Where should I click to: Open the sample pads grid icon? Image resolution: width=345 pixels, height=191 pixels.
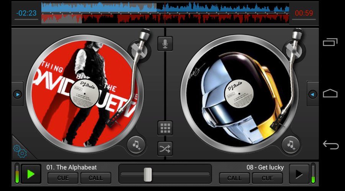(165, 128)
